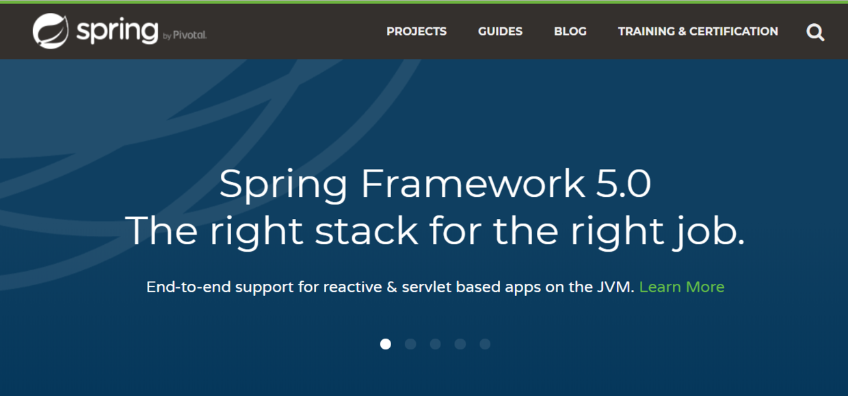The width and height of the screenshot is (848, 396).
Task: Open the Projects menu
Action: 416,31
